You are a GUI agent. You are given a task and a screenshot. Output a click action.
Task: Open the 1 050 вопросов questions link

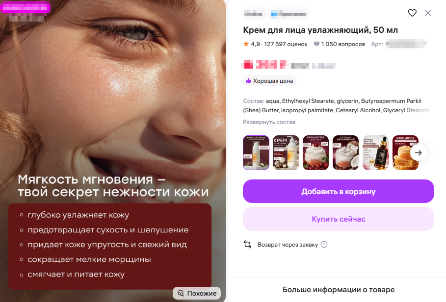(x=340, y=44)
